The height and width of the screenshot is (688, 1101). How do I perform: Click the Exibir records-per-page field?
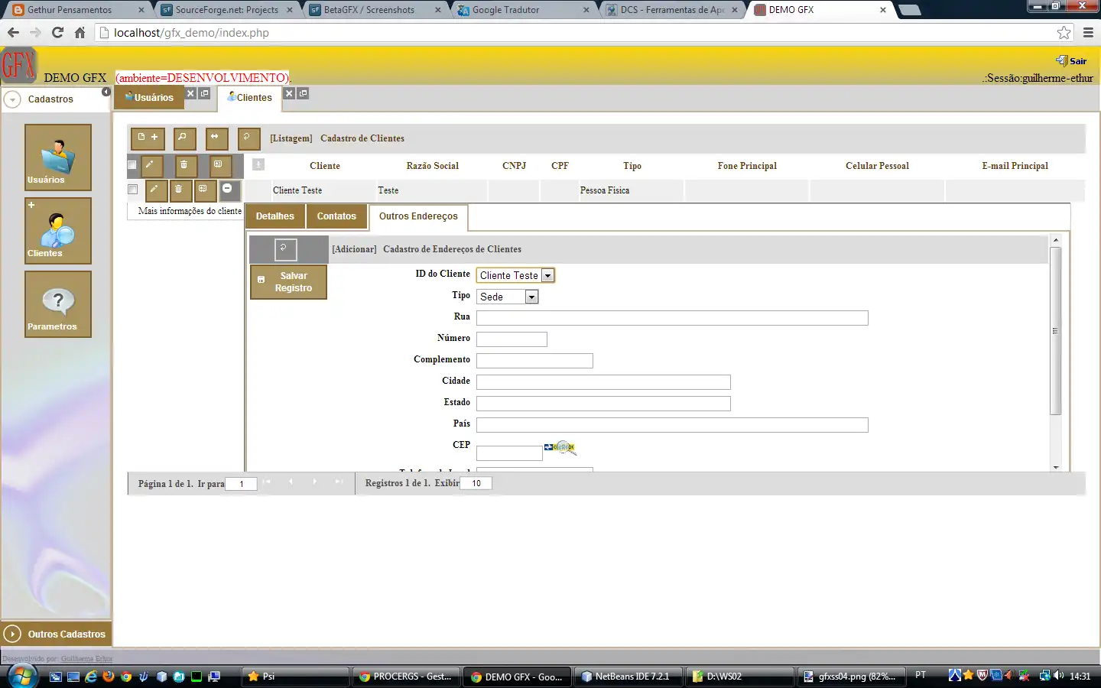point(476,483)
